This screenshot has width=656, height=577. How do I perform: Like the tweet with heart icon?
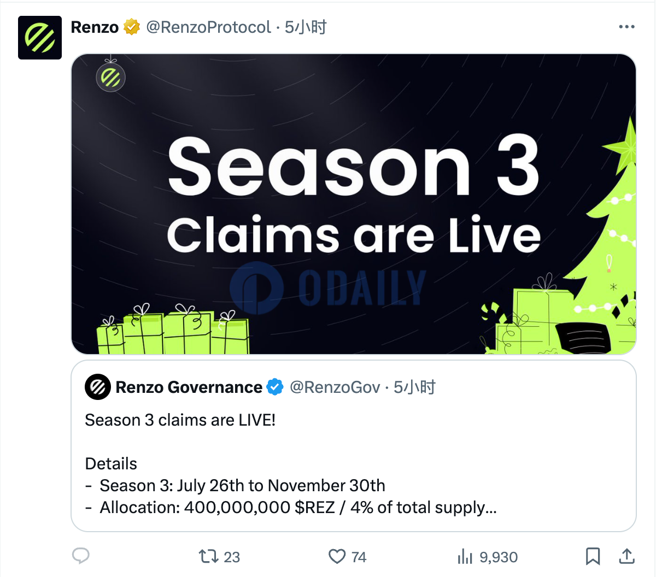(x=347, y=557)
